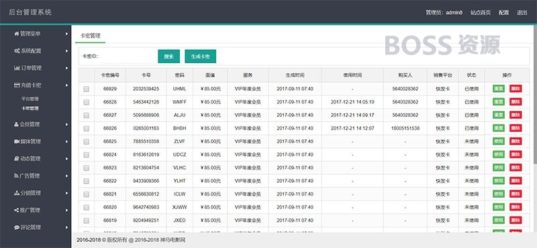This screenshot has height=248, width=537.
Task: Open 配置 in the top header
Action: point(504,13)
